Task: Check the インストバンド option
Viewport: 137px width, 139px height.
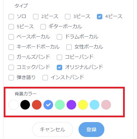Action: point(45,78)
